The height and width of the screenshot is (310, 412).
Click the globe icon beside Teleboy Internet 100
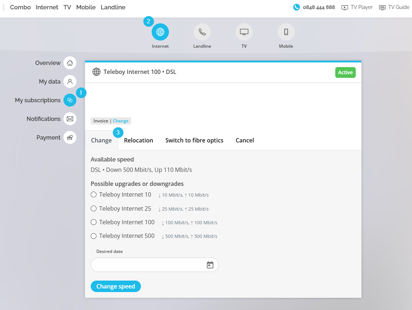(96, 72)
